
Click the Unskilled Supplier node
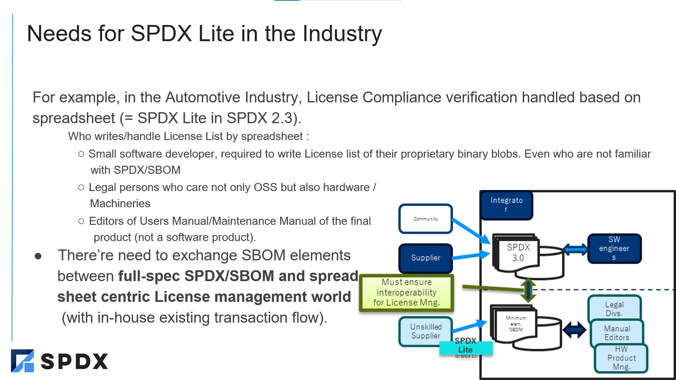pyautogui.click(x=425, y=331)
